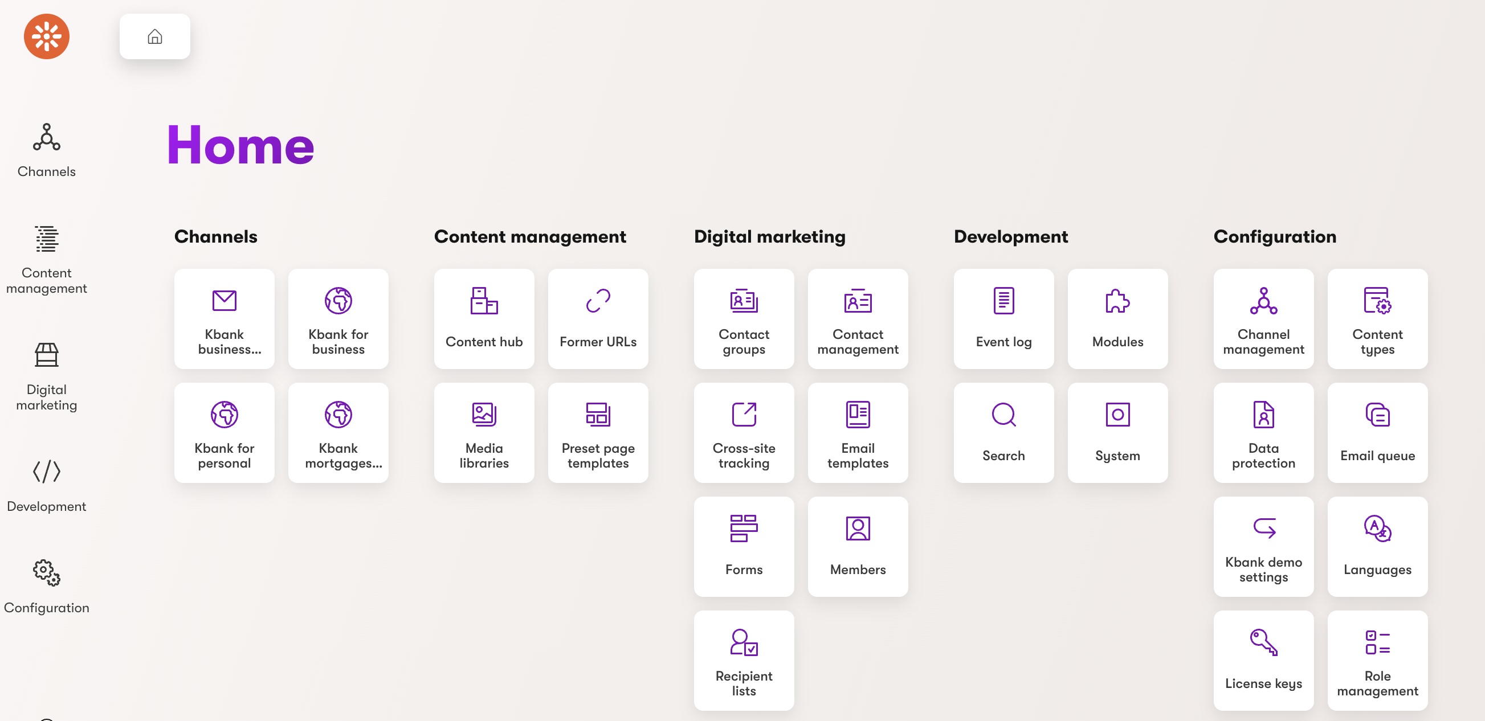Open License keys tile
This screenshot has height=721, width=1485.
click(1263, 660)
